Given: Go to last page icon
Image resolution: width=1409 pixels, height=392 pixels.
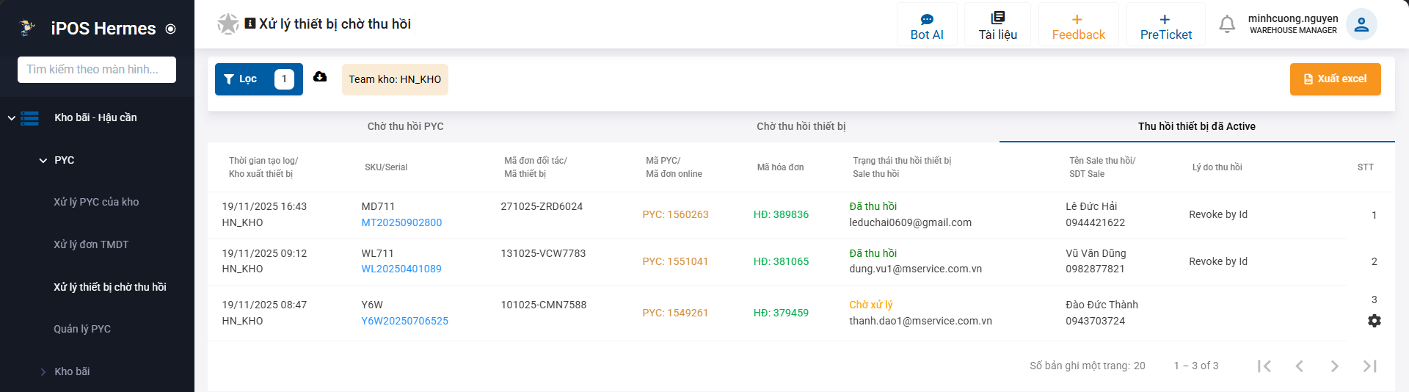Looking at the screenshot, I should coord(1369,366).
